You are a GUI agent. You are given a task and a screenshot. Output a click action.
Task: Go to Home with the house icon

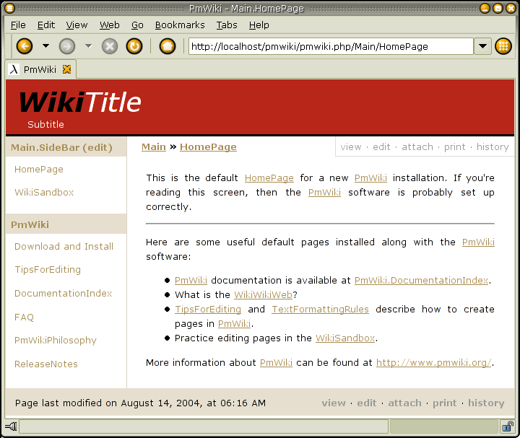[x=168, y=46]
